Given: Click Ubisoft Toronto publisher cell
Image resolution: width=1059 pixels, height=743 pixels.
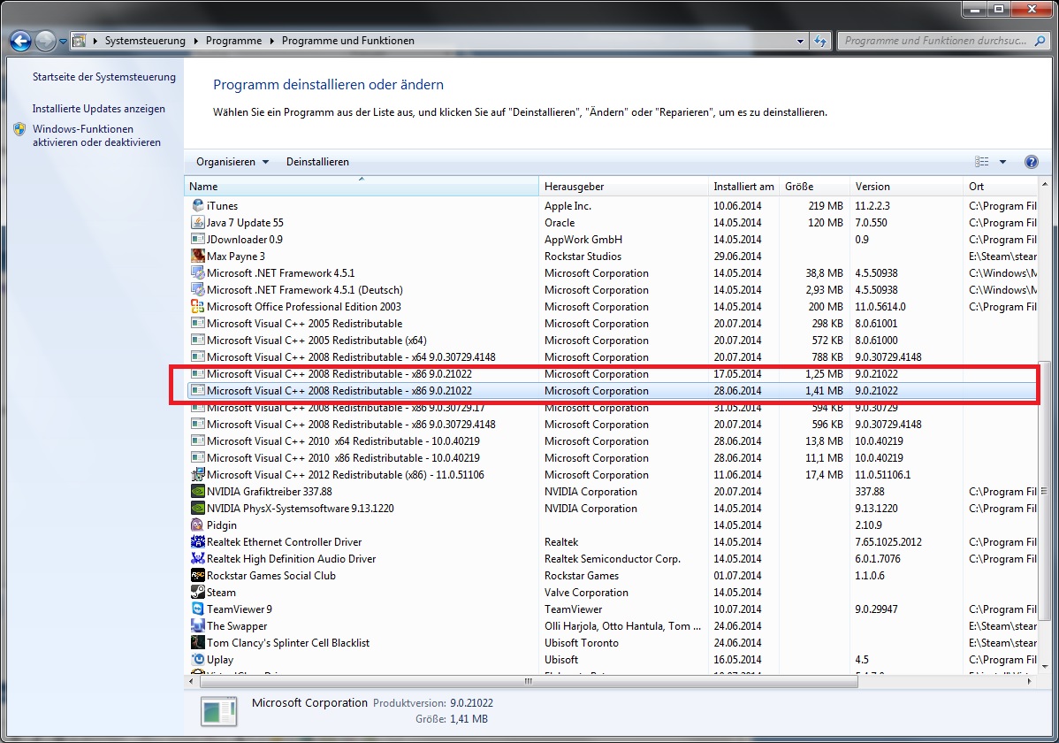Looking at the screenshot, I should [582, 643].
